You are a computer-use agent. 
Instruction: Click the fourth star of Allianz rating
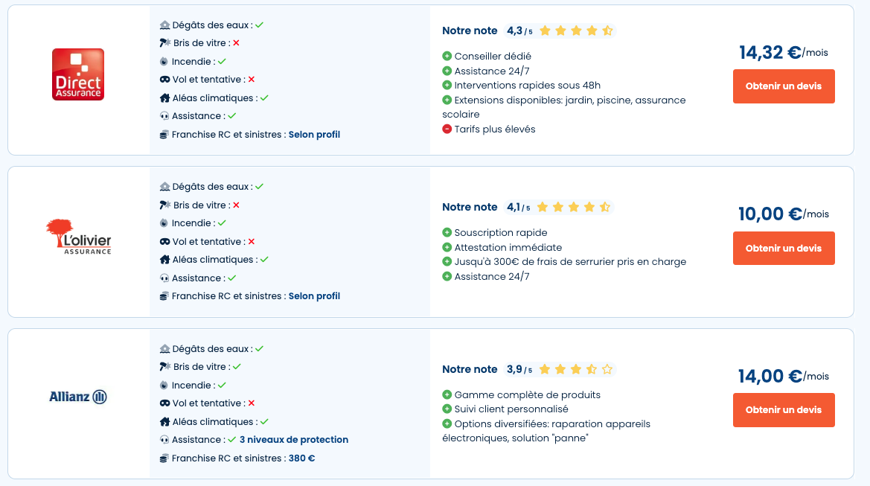[x=592, y=368]
